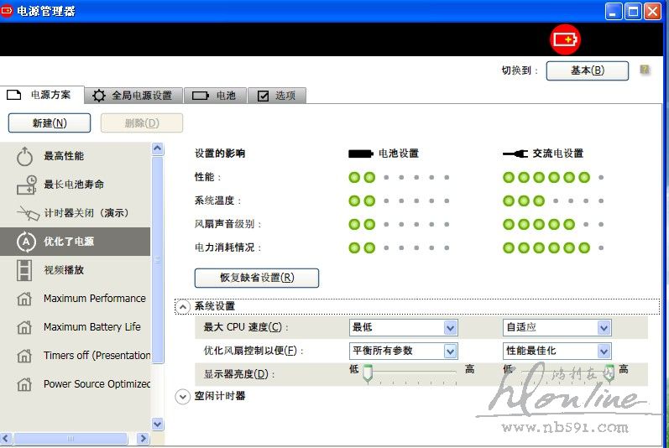
Task: Expand the 空闲计时器 section
Action: [x=182, y=396]
